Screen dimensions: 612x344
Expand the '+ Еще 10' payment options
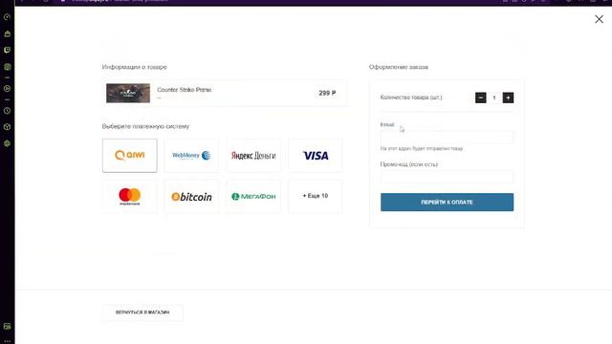click(316, 197)
